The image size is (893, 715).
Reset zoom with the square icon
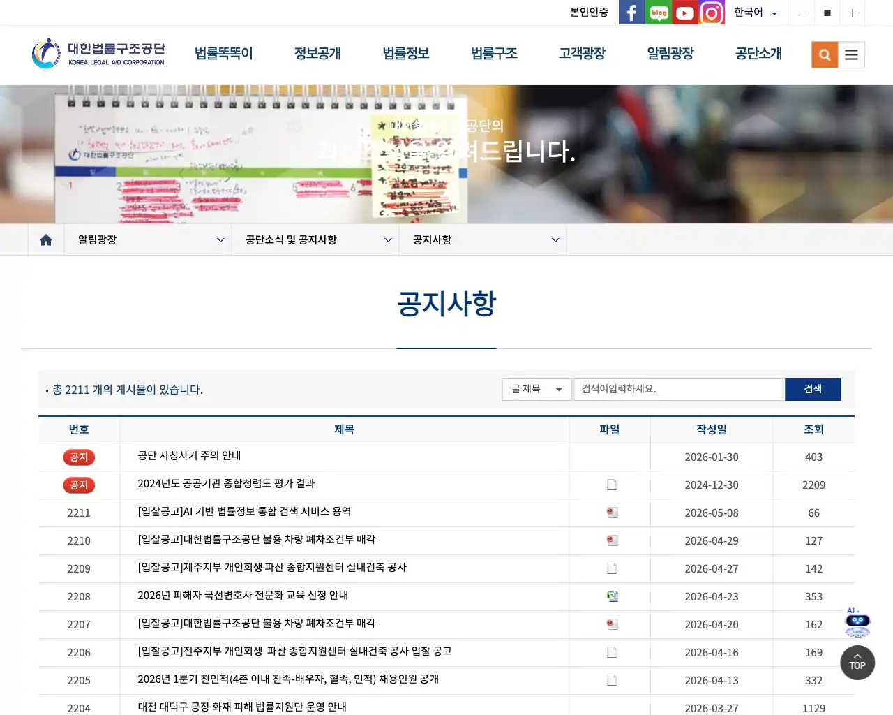coord(827,13)
